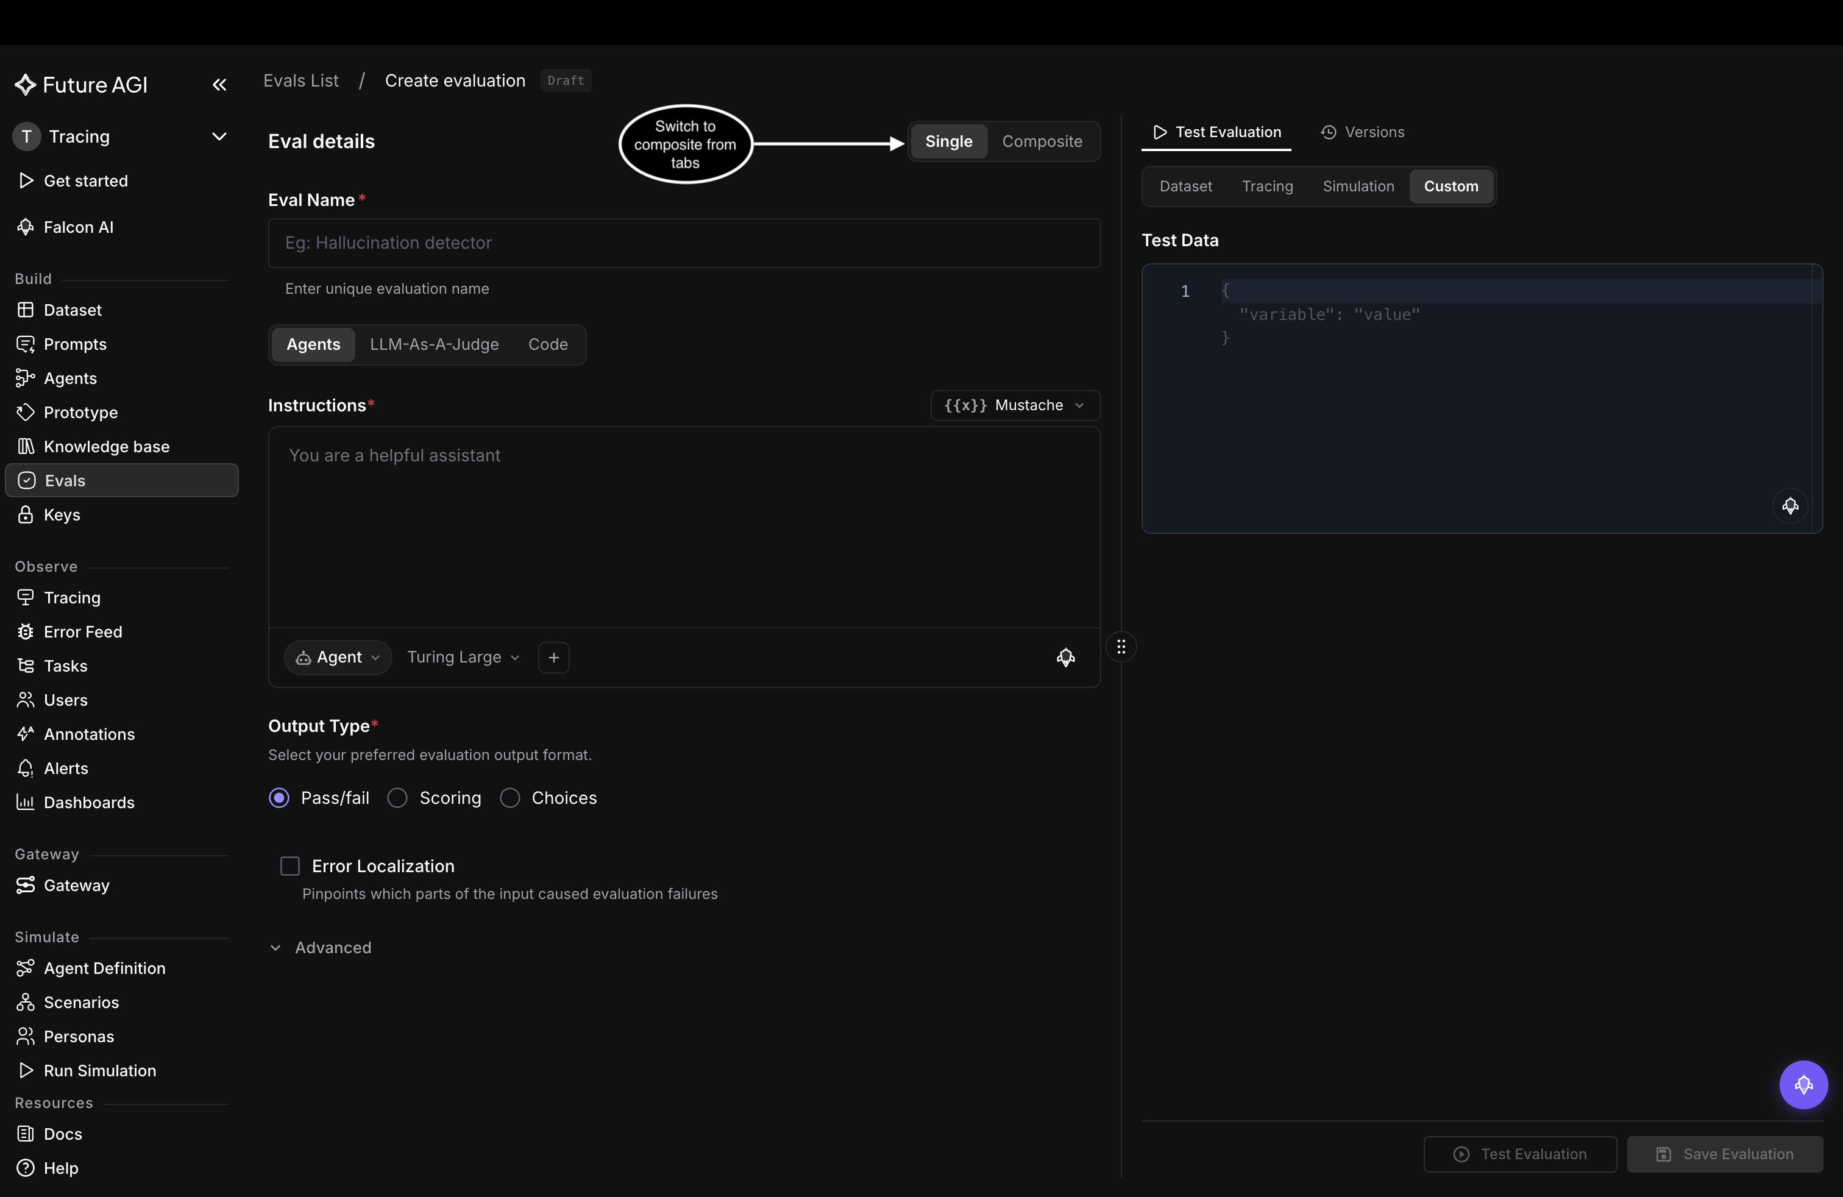Open Dataset in Build section
The image size is (1843, 1197).
pyautogui.click(x=73, y=310)
